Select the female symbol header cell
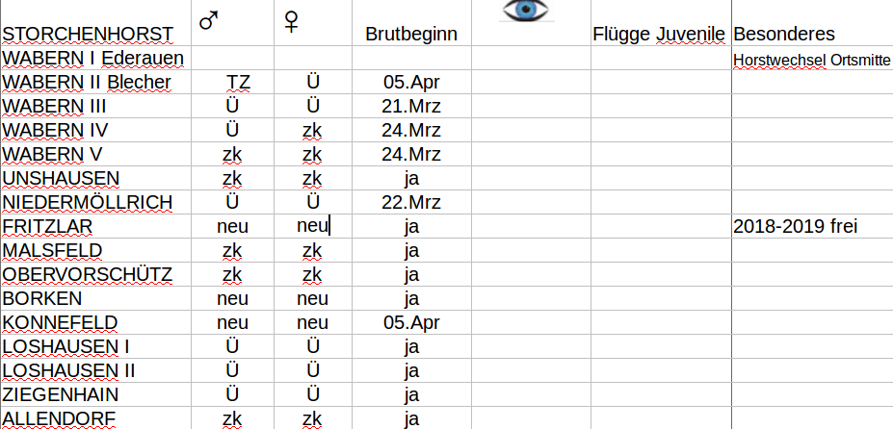This screenshot has height=429, width=893. 313,23
